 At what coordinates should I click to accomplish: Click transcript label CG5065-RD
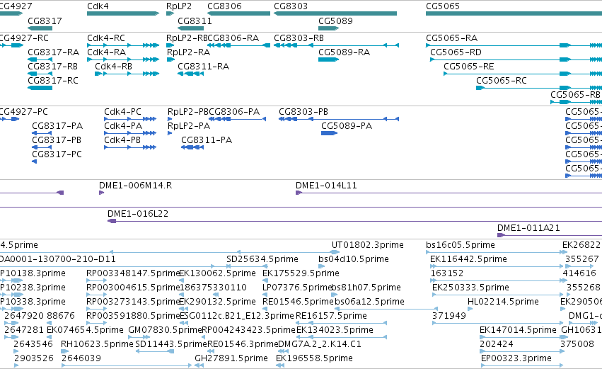click(x=456, y=52)
